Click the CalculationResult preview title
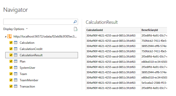176x96 pixels. tap(102, 22)
